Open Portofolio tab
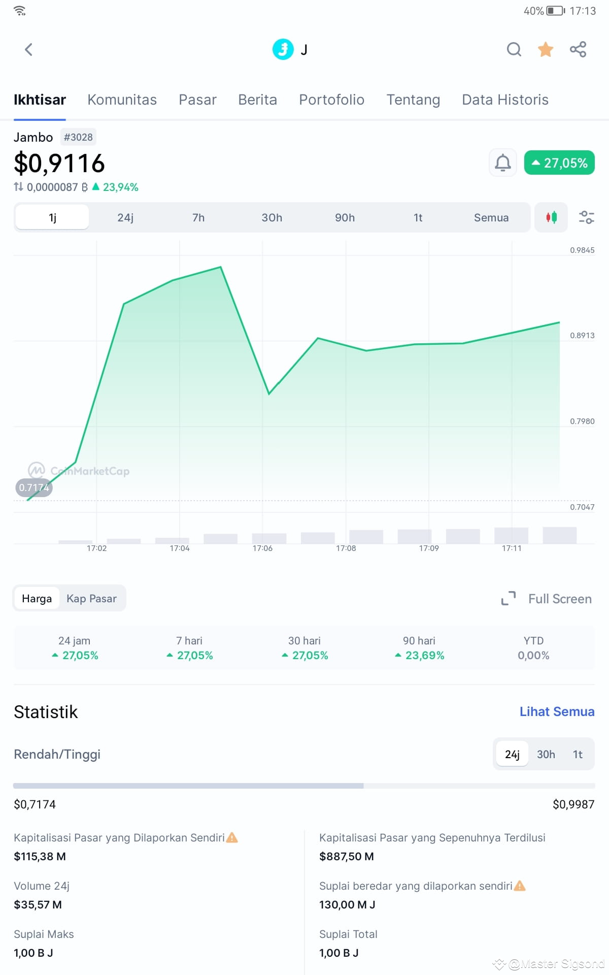This screenshot has width=609, height=975. pos(331,100)
